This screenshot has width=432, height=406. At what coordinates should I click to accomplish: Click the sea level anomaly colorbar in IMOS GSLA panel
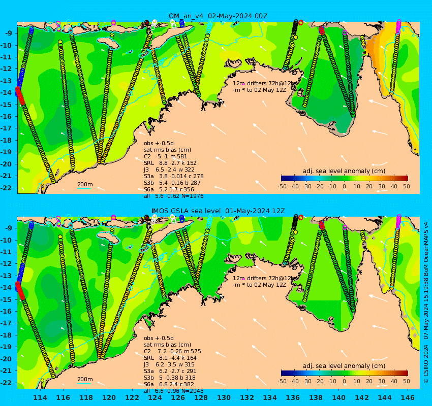[345, 373]
